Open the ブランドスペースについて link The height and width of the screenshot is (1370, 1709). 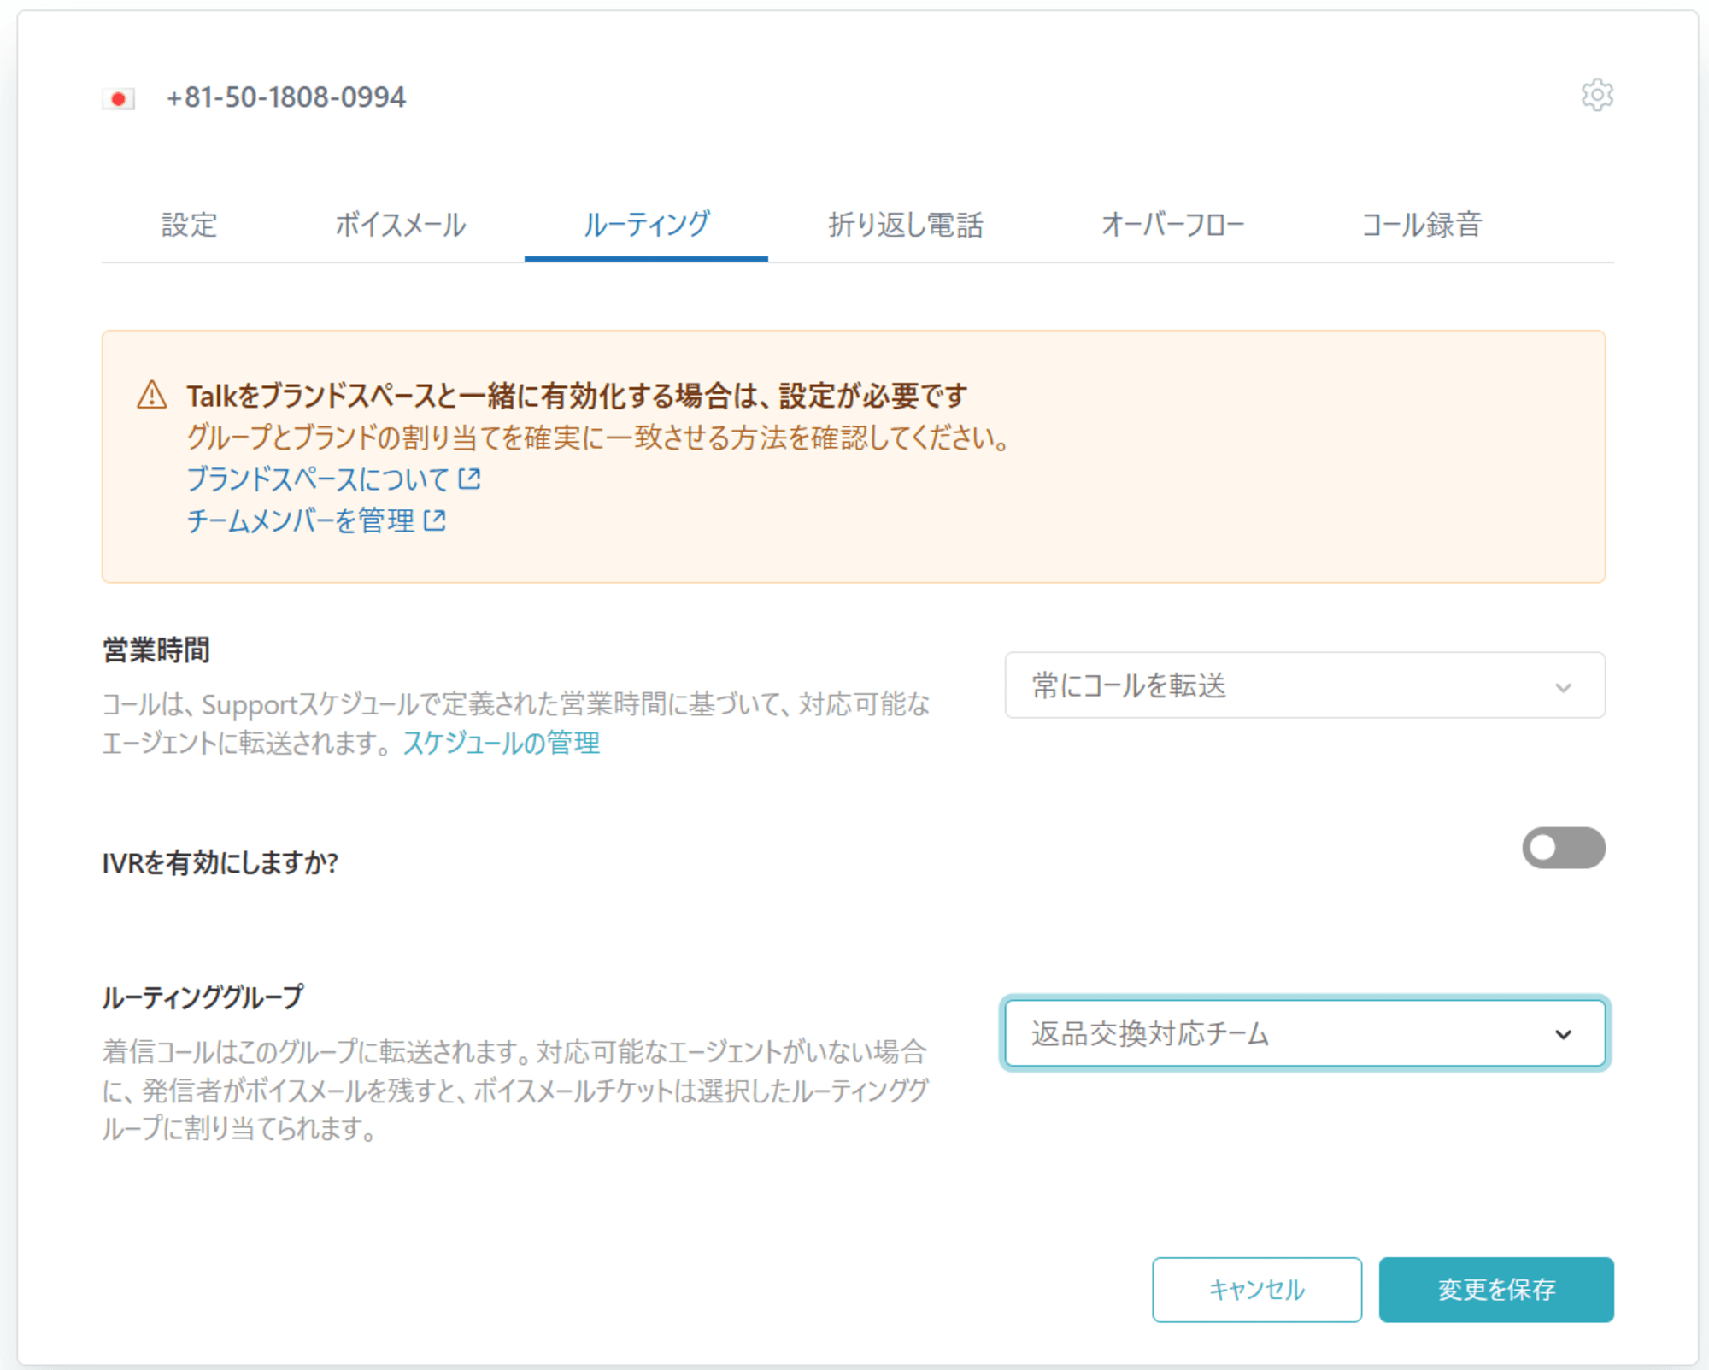click(x=318, y=479)
